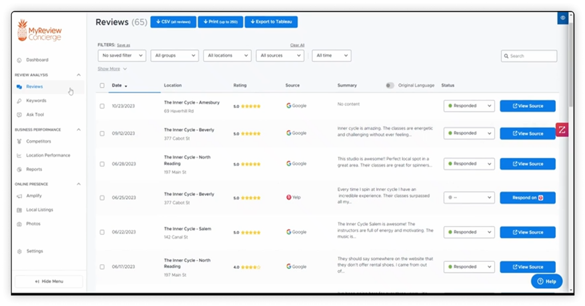
Task: Select the Amplify megaphone icon
Action: pos(19,196)
